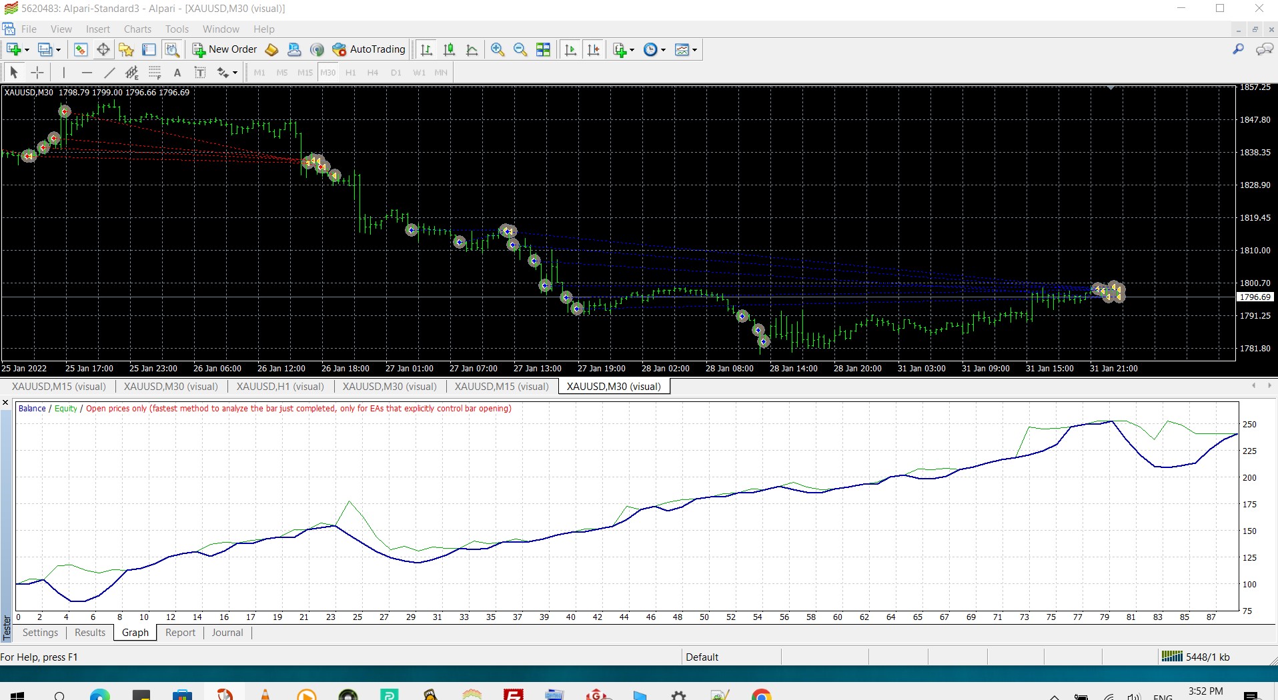Select the Horizontal Line drawing tool
1278x700 pixels.
tap(87, 72)
